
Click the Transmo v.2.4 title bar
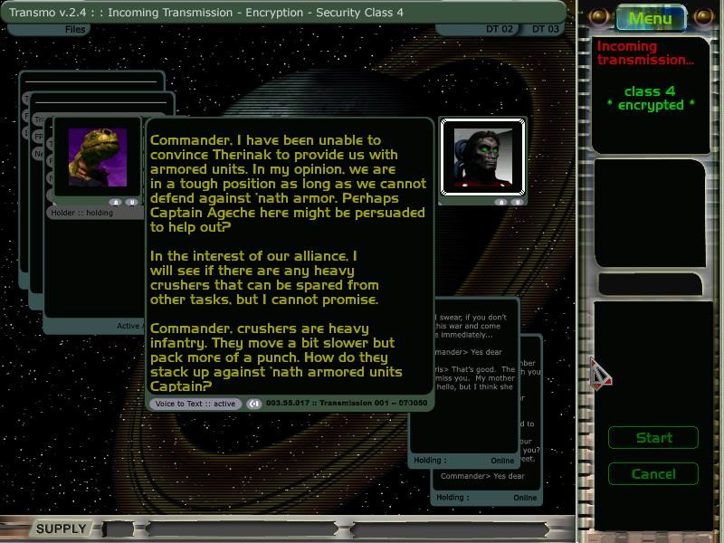click(x=283, y=13)
